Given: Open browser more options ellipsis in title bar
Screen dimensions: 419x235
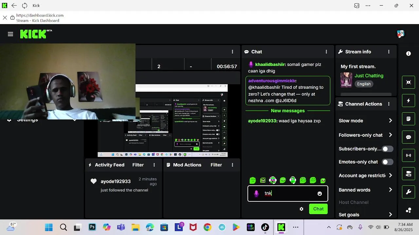Looking at the screenshot, I should pyautogui.click(x=368, y=6).
